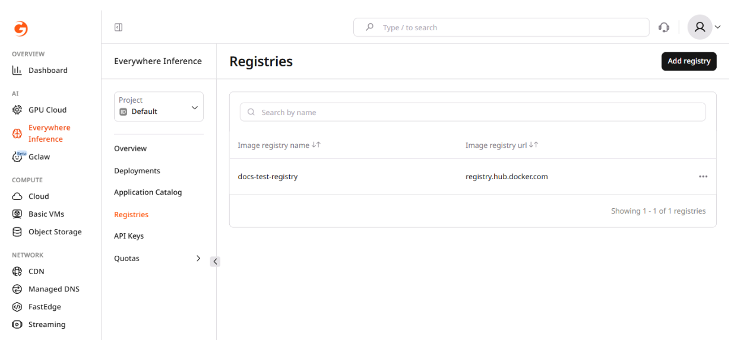Click the Registries page heading
This screenshot has width=750, height=340.
pos(261,61)
